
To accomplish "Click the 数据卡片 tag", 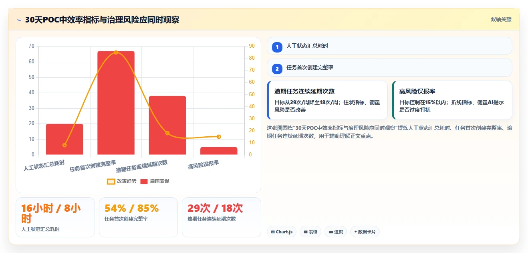I will [x=365, y=232].
